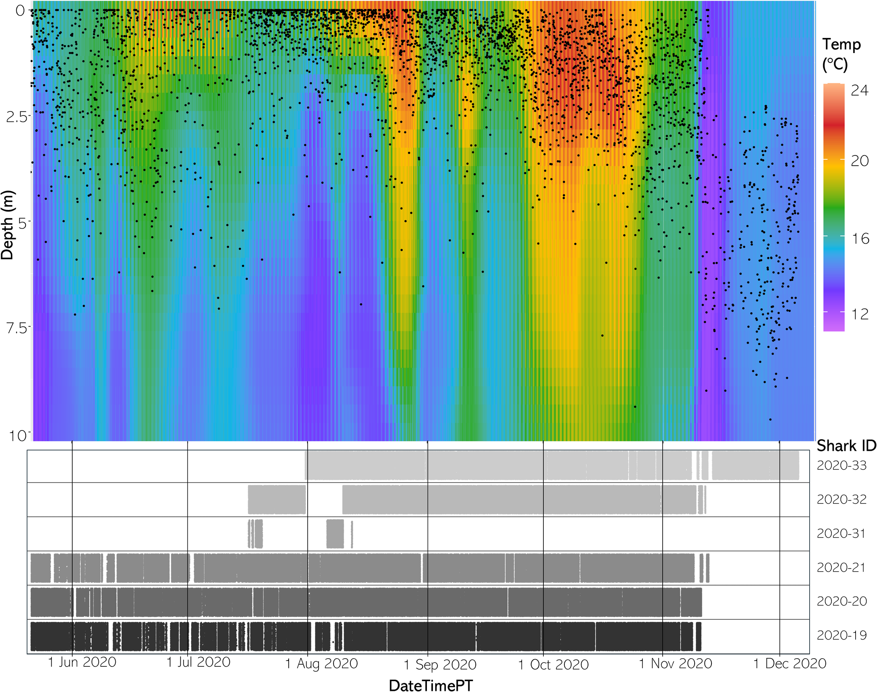This screenshot has width=877, height=692.
Task: Select the 2020-33 shark label
Action: coord(841,466)
